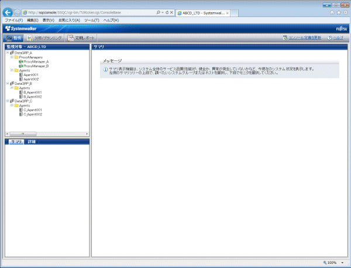Viewport: 351px width, 268px height.
Task: Click the help question mark icon
Action: pos(329,38)
